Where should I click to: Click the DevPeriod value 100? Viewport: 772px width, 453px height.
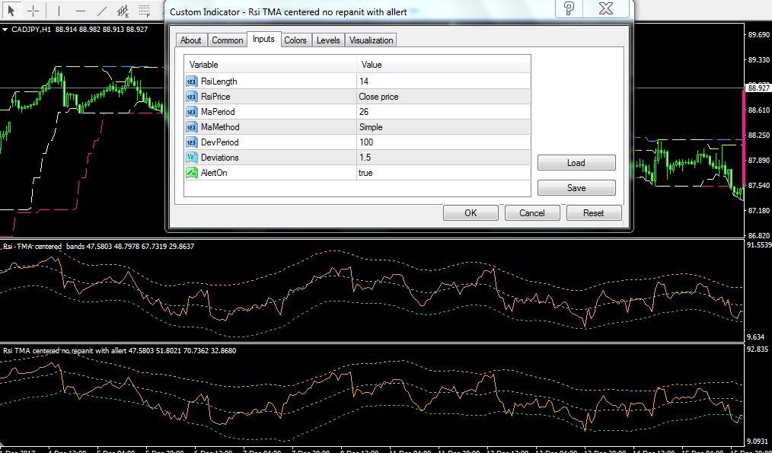pyautogui.click(x=444, y=142)
